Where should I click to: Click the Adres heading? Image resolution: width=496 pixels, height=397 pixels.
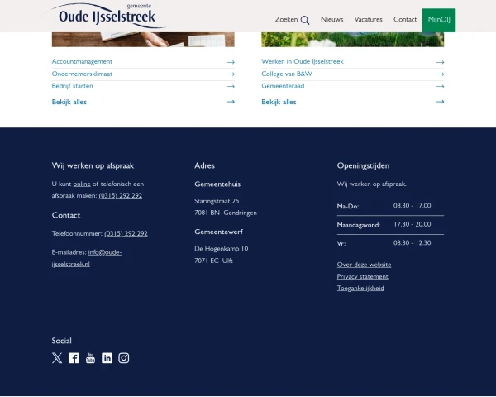point(205,165)
